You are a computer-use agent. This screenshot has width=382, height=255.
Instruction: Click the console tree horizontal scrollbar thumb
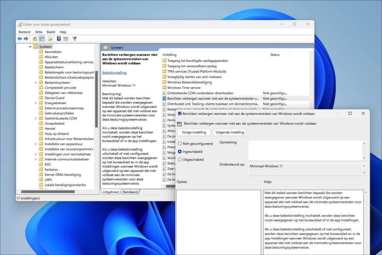48,192
